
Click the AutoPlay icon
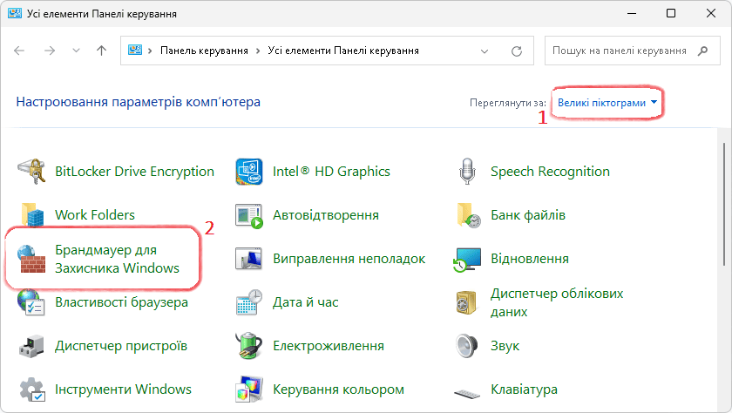[249, 215]
